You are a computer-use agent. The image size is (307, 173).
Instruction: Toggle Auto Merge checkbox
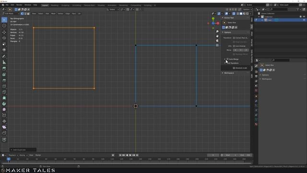227,59
